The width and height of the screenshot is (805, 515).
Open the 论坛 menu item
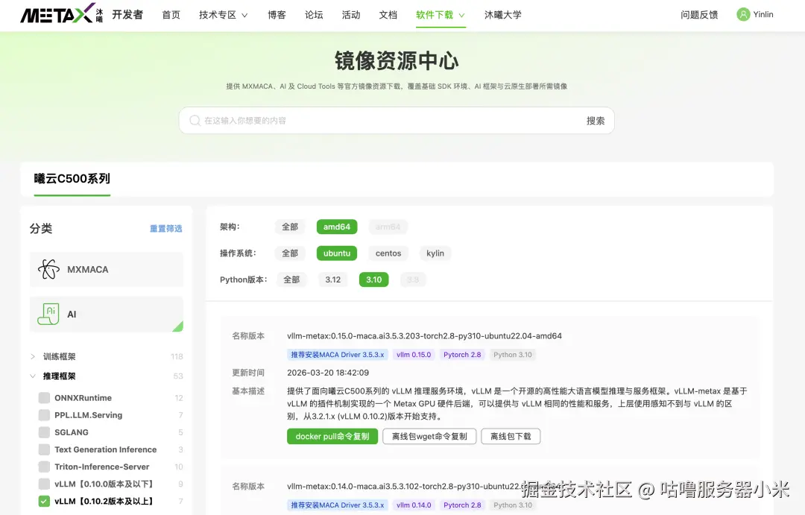[314, 15]
